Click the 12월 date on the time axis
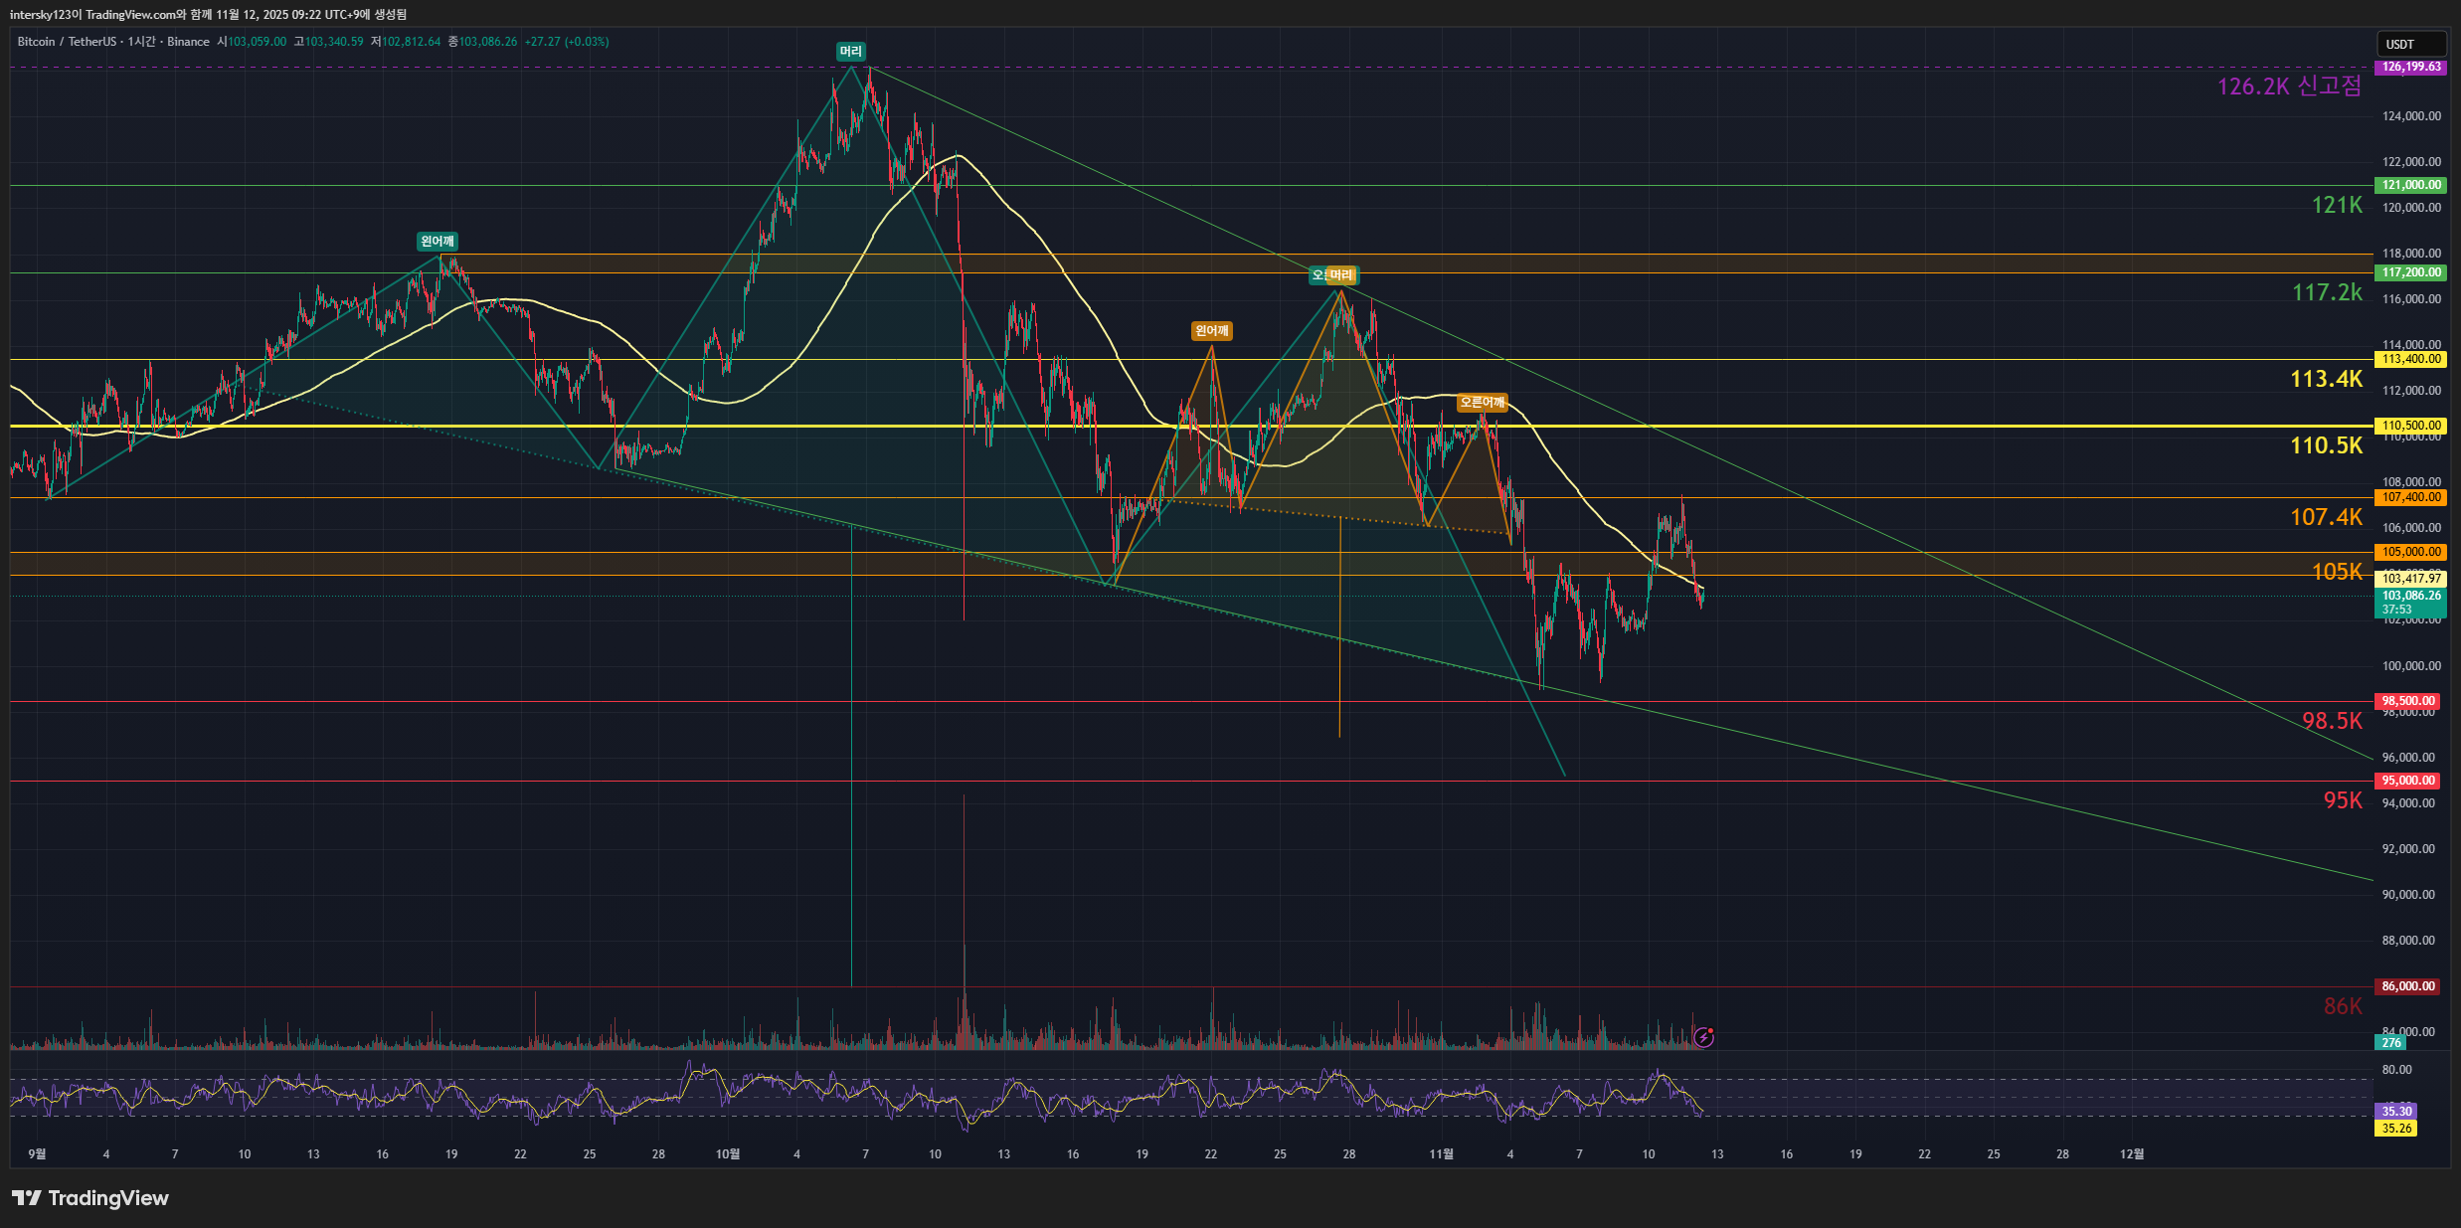The height and width of the screenshot is (1228, 2461). pyautogui.click(x=2132, y=1154)
